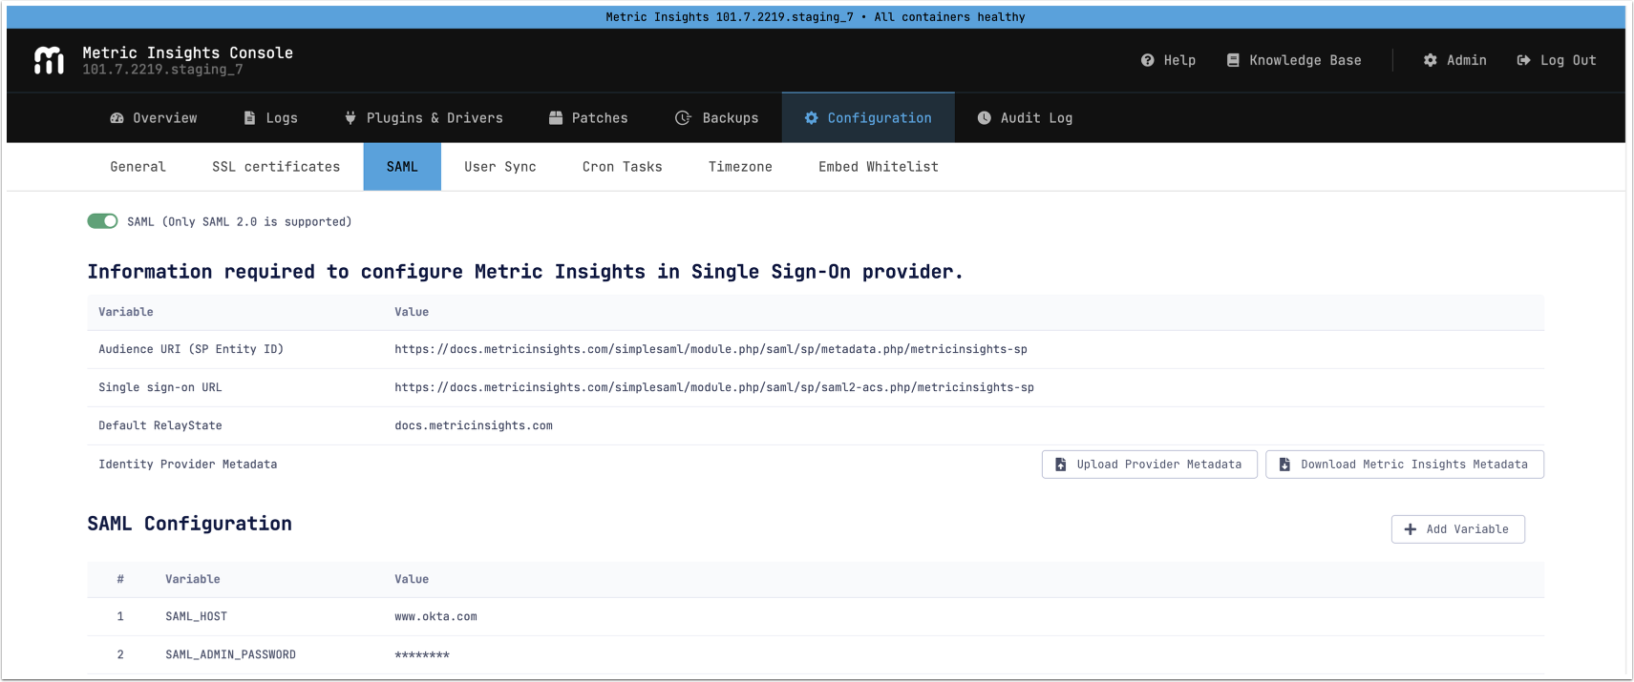Click the Overview dashboard gauge icon
1634x682 pixels.
[117, 118]
